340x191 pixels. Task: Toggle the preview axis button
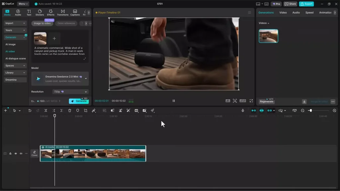tap(281, 110)
